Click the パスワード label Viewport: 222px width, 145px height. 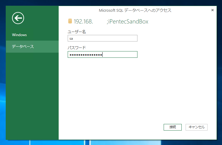77,48
